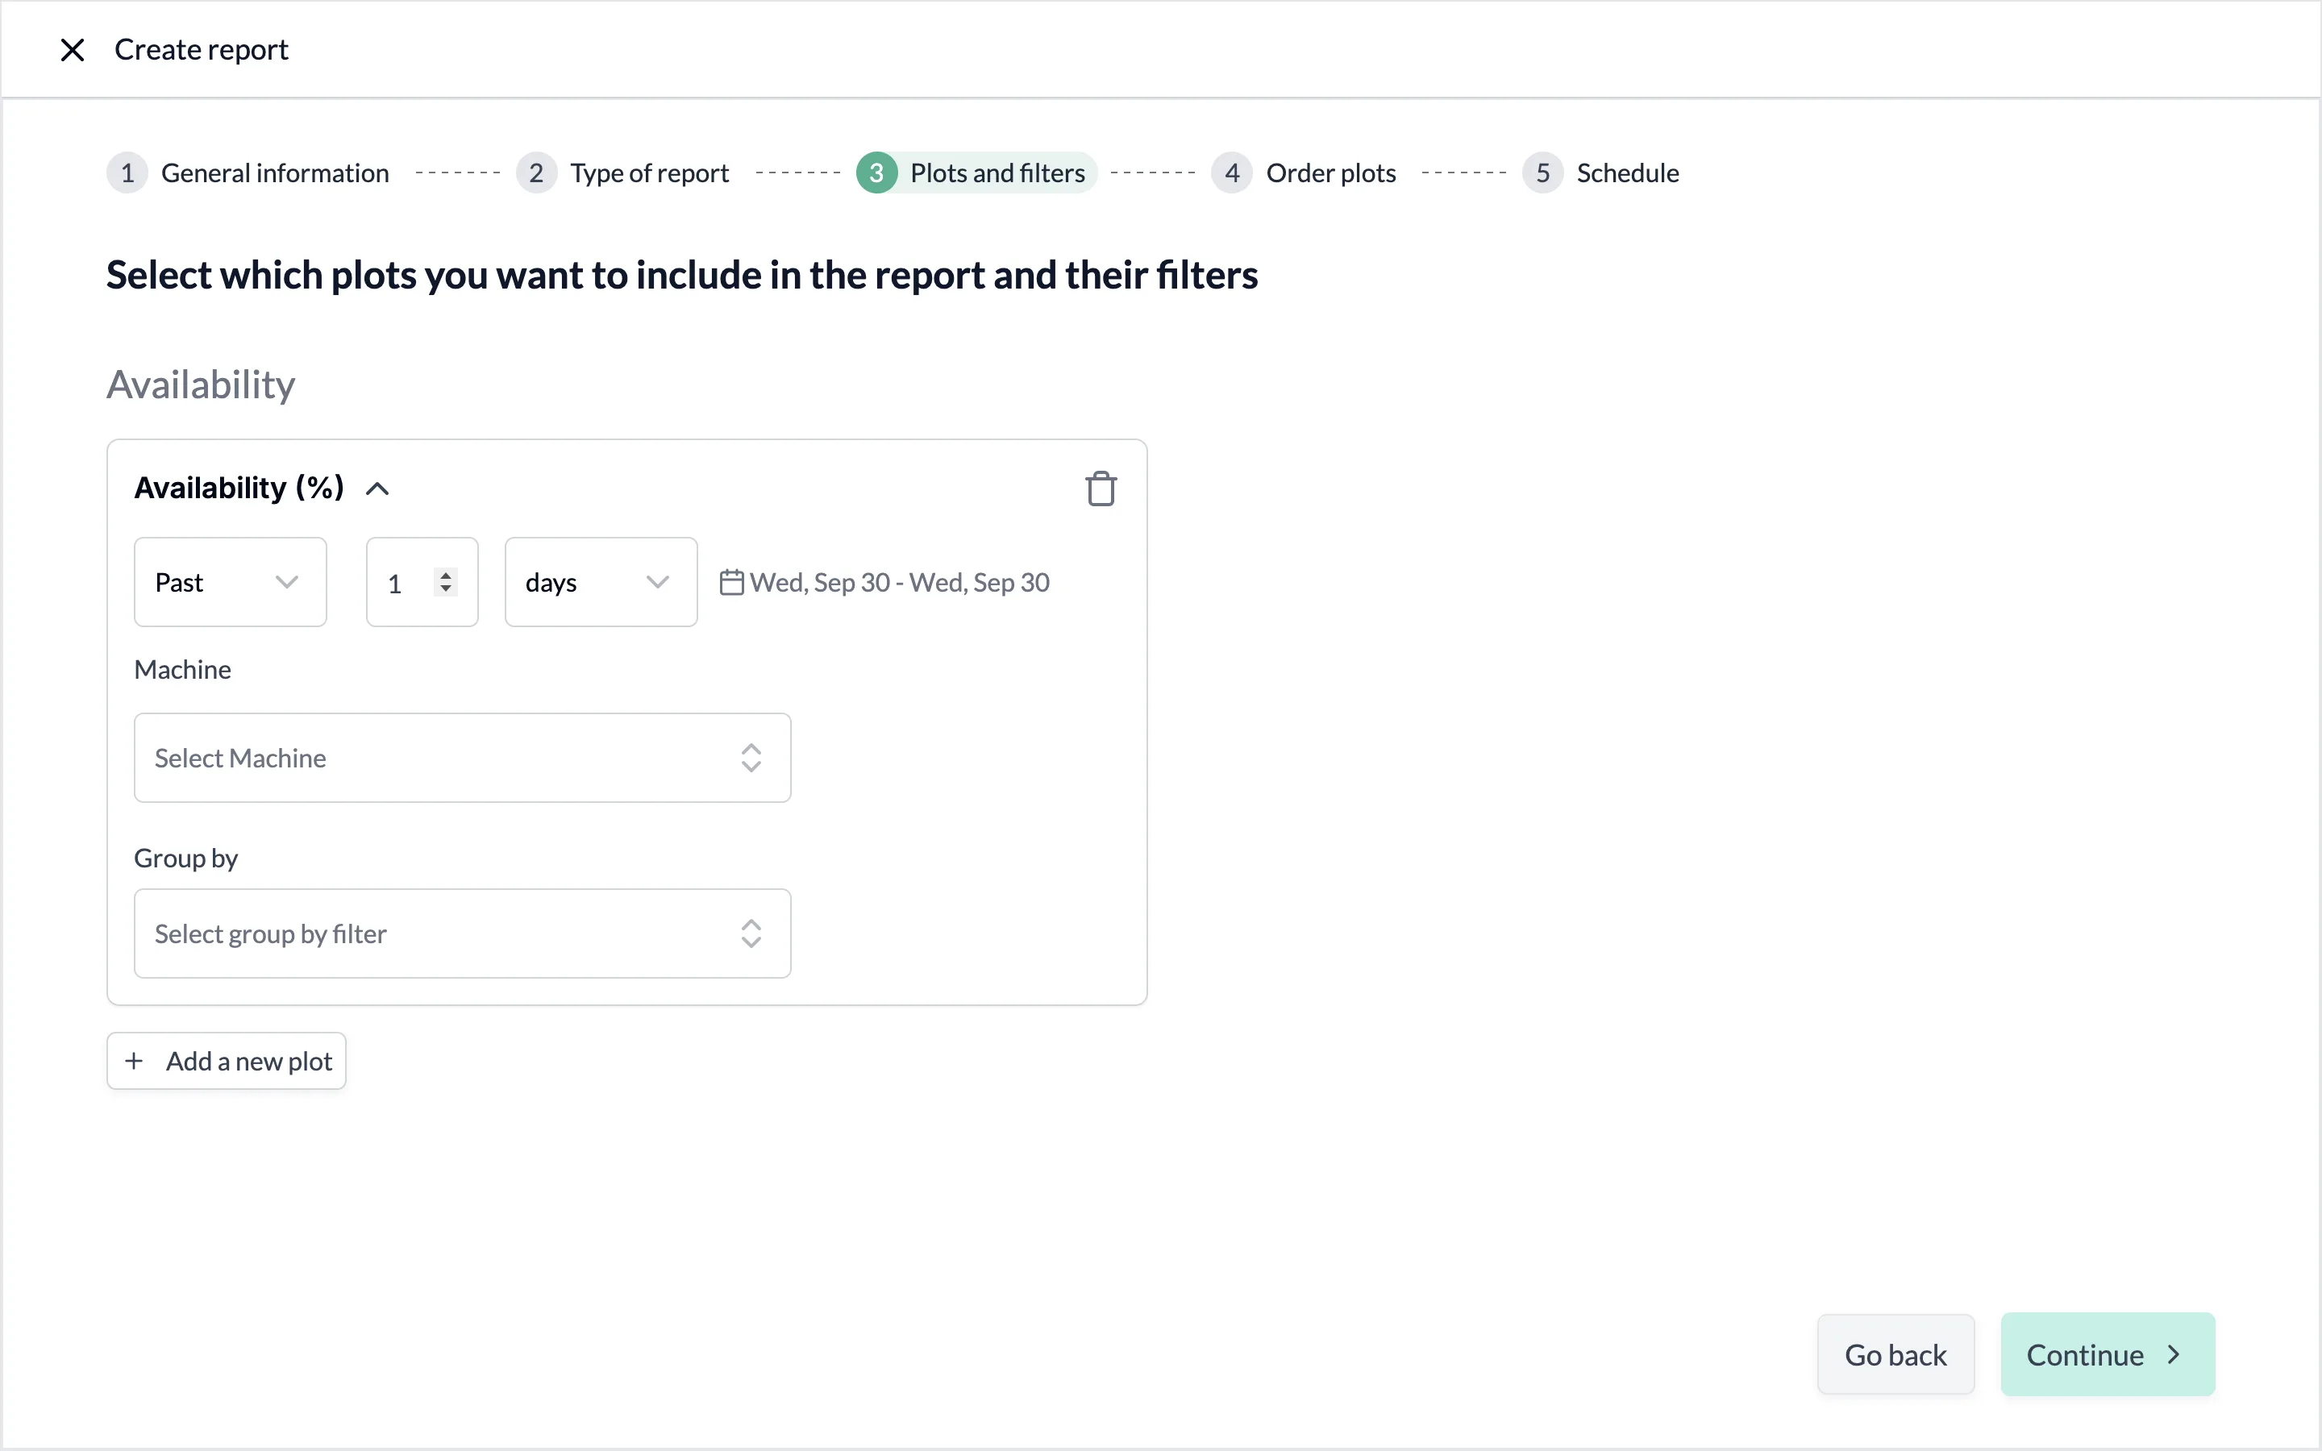Click the Availability section heading
The height and width of the screenshot is (1451, 2322).
click(201, 385)
